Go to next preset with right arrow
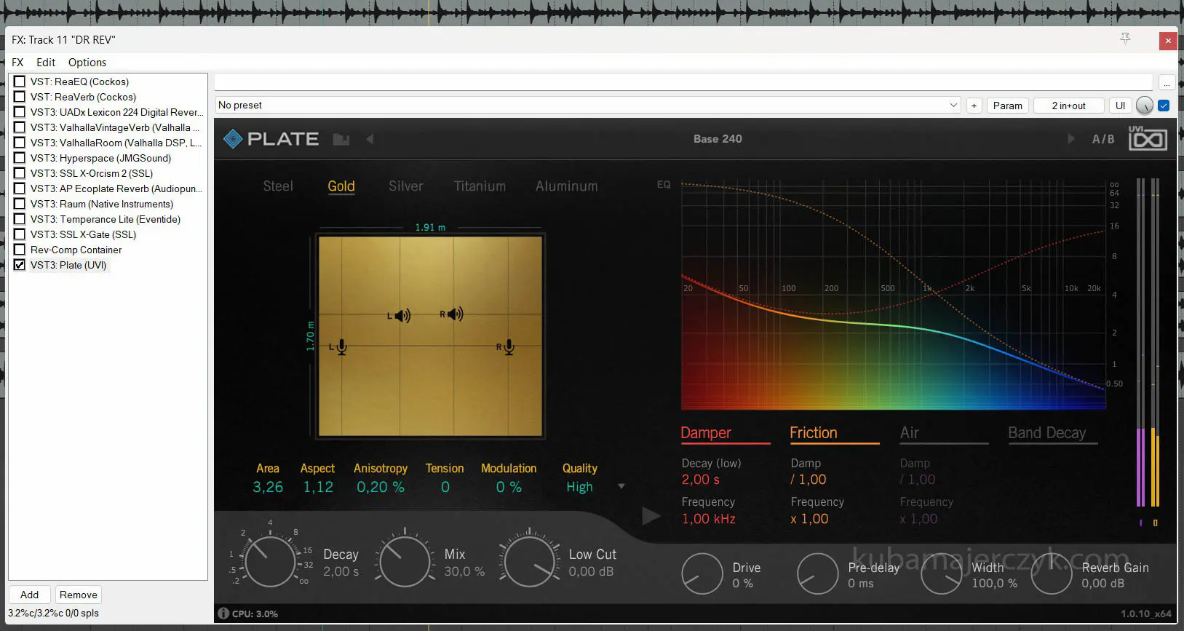Image resolution: width=1184 pixels, height=631 pixels. 1070,139
